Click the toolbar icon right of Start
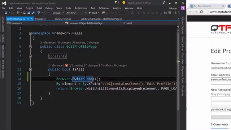The image size is (231, 130). (104, 13)
